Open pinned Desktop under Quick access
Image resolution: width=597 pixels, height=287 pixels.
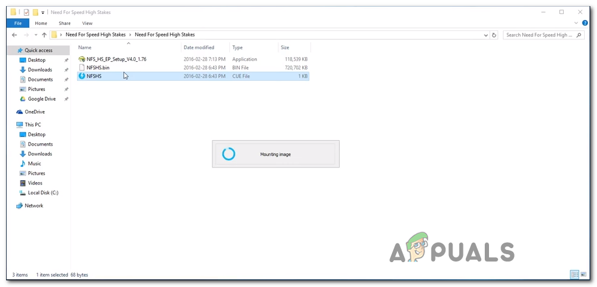(36, 60)
